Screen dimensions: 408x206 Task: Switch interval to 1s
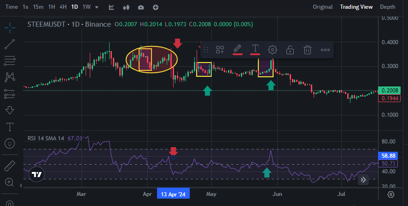[x=25, y=7]
